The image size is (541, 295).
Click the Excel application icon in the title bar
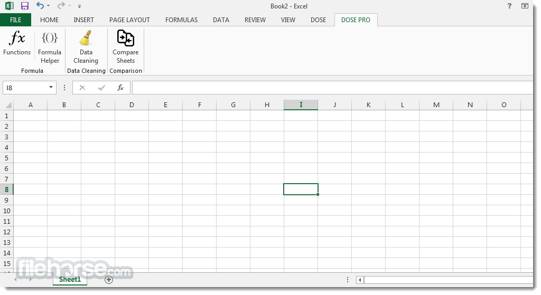[x=10, y=6]
